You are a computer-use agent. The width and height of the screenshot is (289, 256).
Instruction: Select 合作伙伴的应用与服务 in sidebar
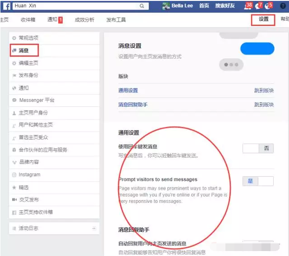point(54,150)
